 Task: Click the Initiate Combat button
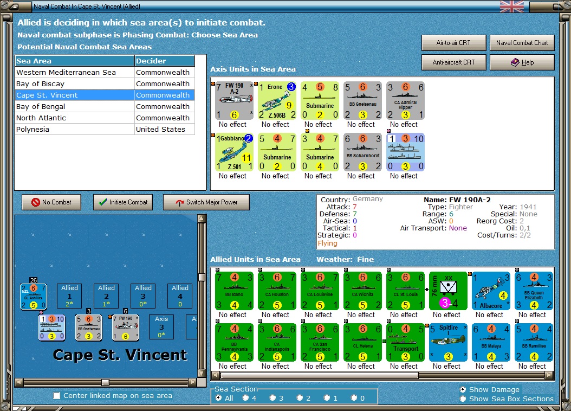click(x=123, y=202)
